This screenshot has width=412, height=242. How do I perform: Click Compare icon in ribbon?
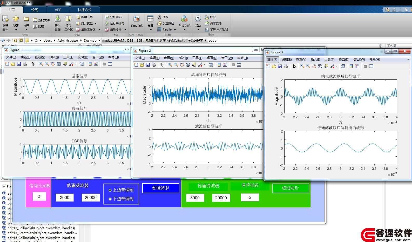35,26
